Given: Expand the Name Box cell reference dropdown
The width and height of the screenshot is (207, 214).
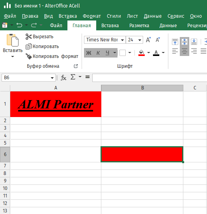Looking at the screenshot, I should [52, 78].
